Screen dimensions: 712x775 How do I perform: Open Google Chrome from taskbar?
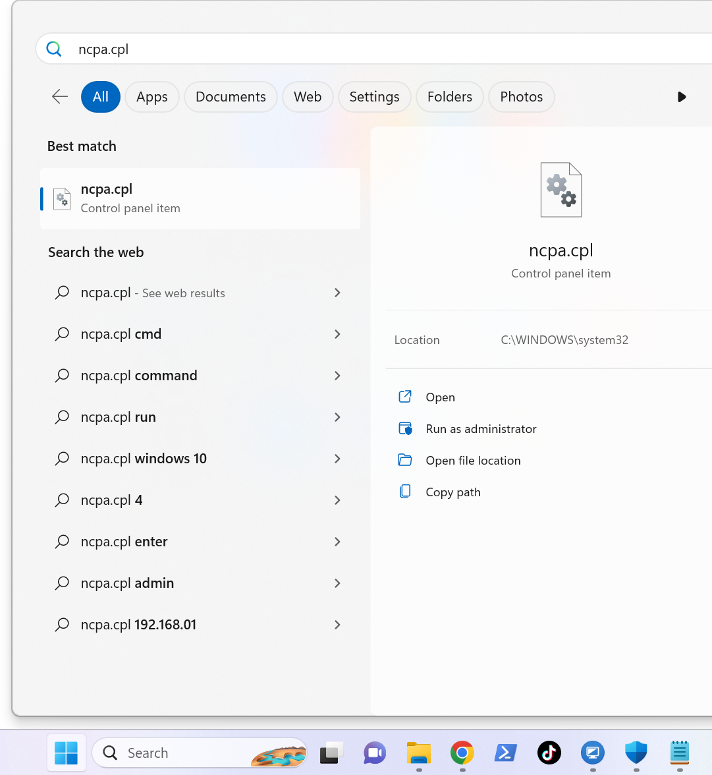tap(462, 752)
